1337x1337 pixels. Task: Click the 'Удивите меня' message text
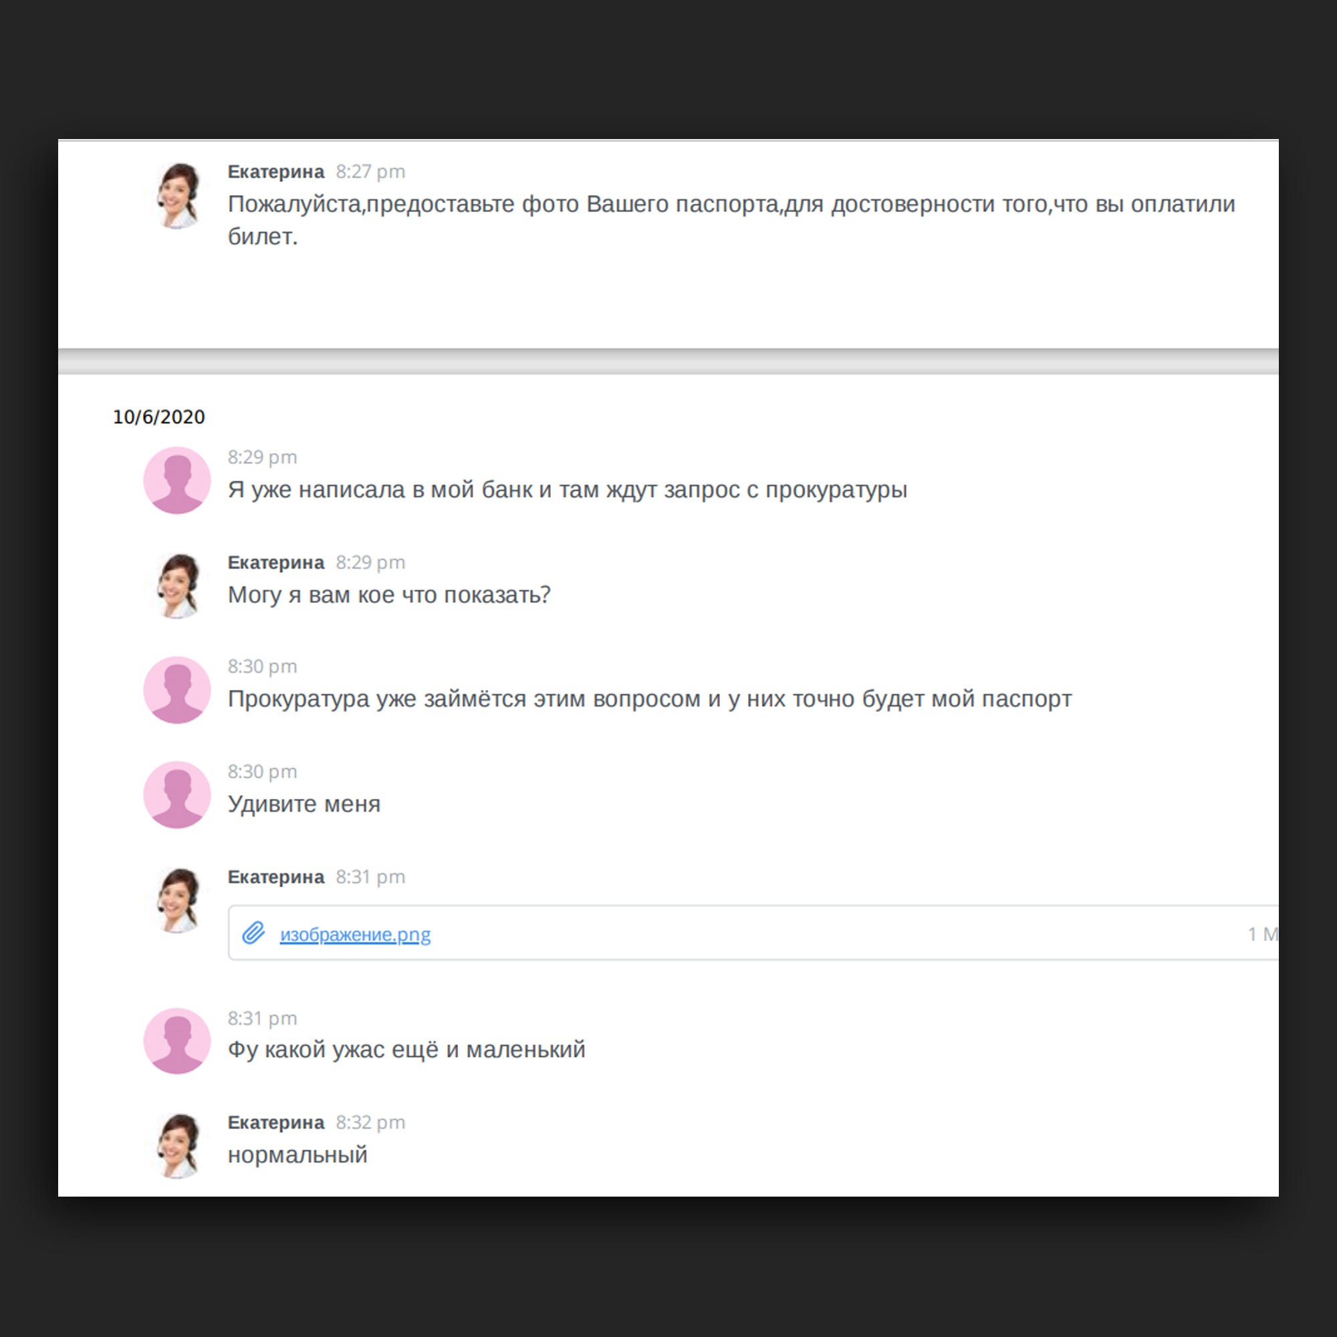tap(304, 804)
